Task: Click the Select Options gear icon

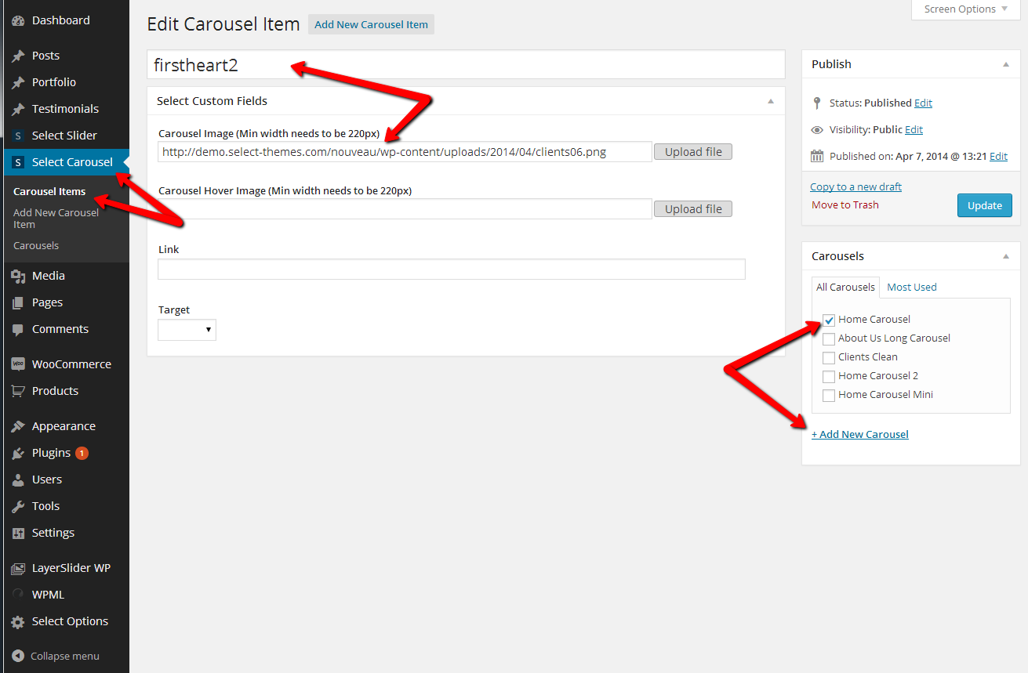Action: click(x=18, y=621)
